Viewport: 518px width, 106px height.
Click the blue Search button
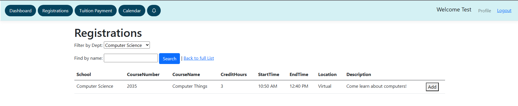coord(169,59)
